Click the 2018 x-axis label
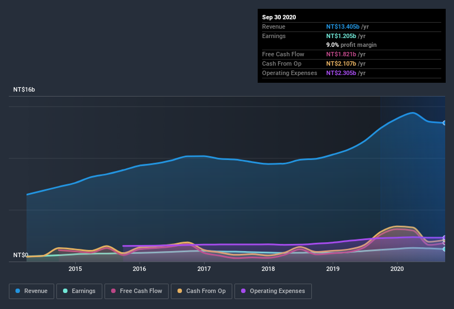Viewport: 454px width, 309px height. coord(268,269)
